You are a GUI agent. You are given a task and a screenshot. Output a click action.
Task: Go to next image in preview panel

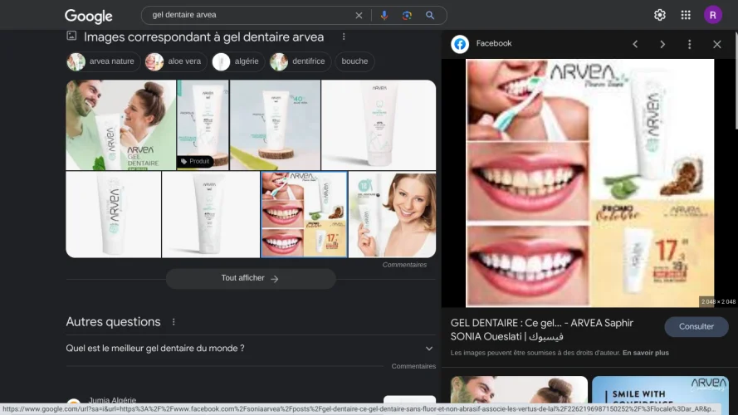662,44
